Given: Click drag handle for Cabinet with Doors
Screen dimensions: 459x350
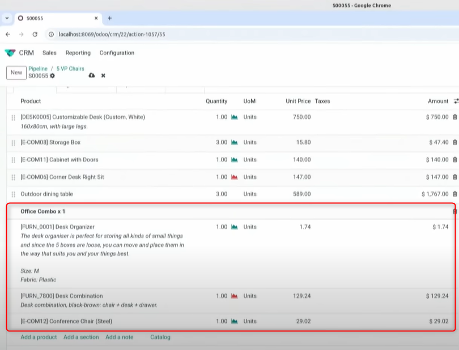Looking at the screenshot, I should [13, 160].
